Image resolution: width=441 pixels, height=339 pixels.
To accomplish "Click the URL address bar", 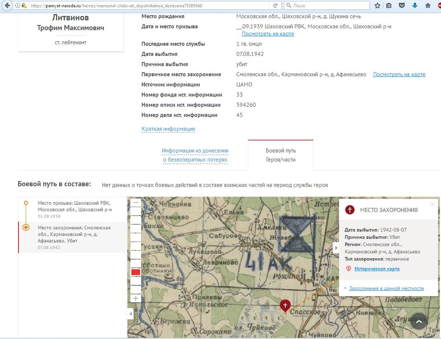I will [151, 6].
